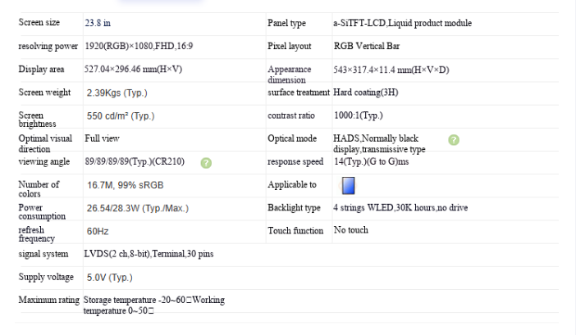Click the 26.54/28.3W power consumption value
This screenshot has height=335, width=576.
(x=138, y=209)
